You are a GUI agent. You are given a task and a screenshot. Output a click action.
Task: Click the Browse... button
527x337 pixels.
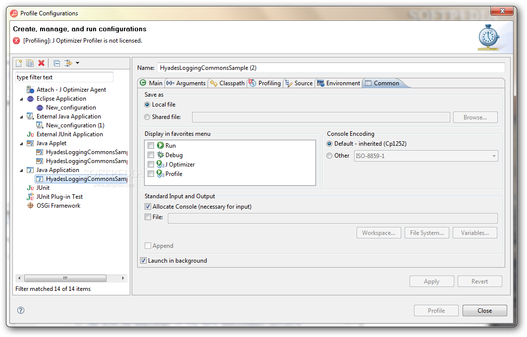[x=475, y=117]
